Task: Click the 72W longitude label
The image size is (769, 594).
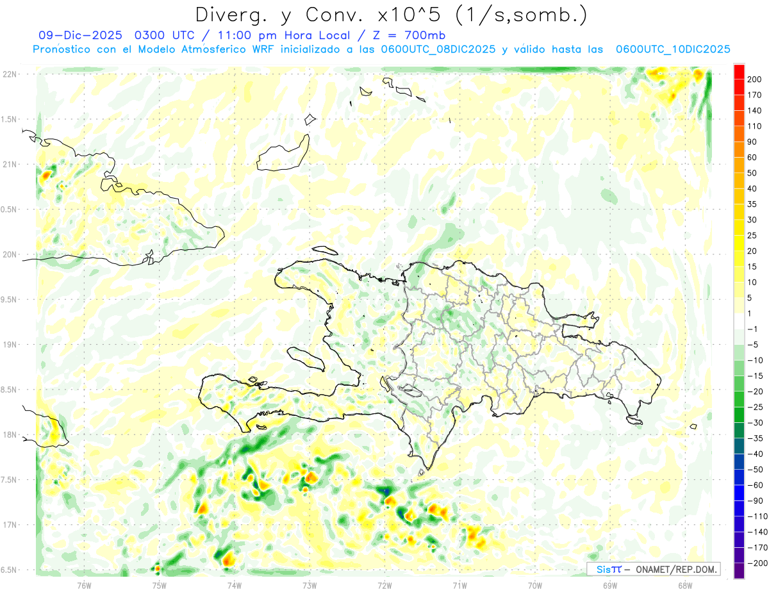Action: pos(384,585)
